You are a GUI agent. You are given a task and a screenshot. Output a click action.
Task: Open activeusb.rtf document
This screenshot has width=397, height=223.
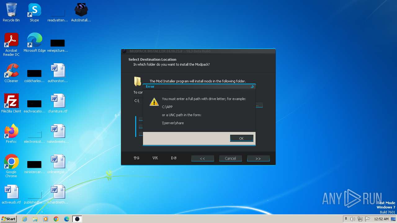[x=11, y=195]
